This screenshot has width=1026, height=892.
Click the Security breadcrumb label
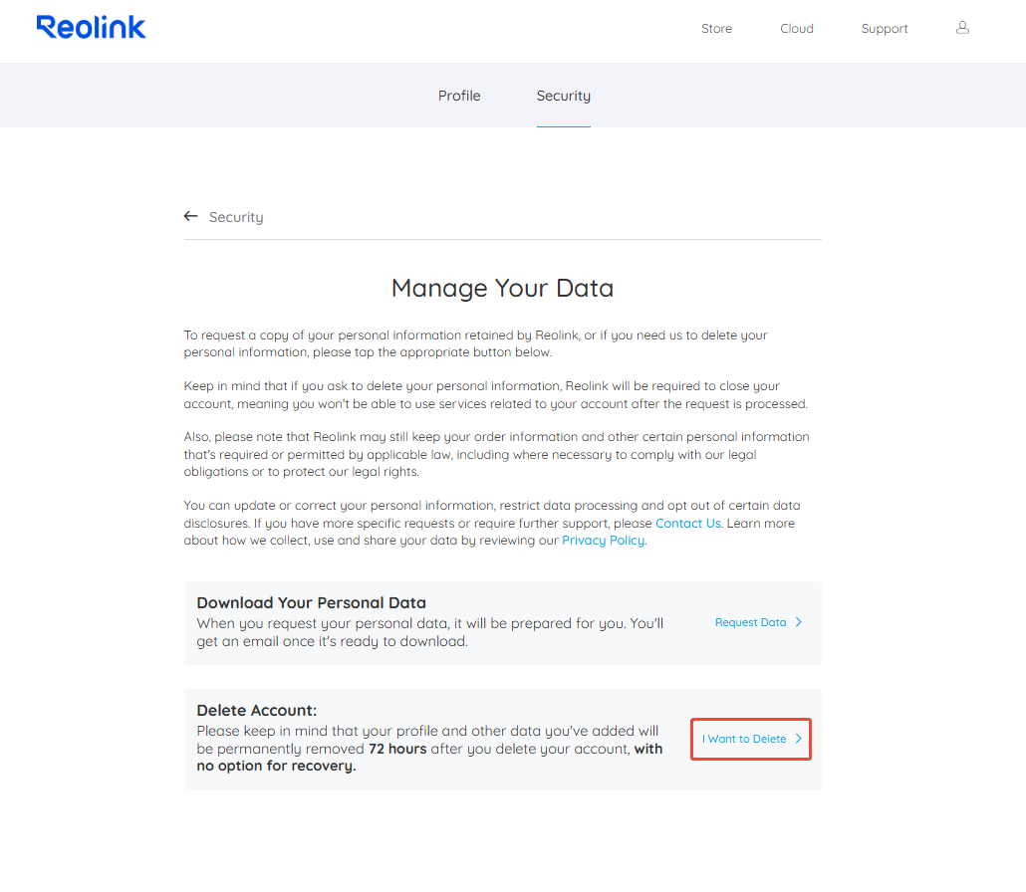[236, 217]
